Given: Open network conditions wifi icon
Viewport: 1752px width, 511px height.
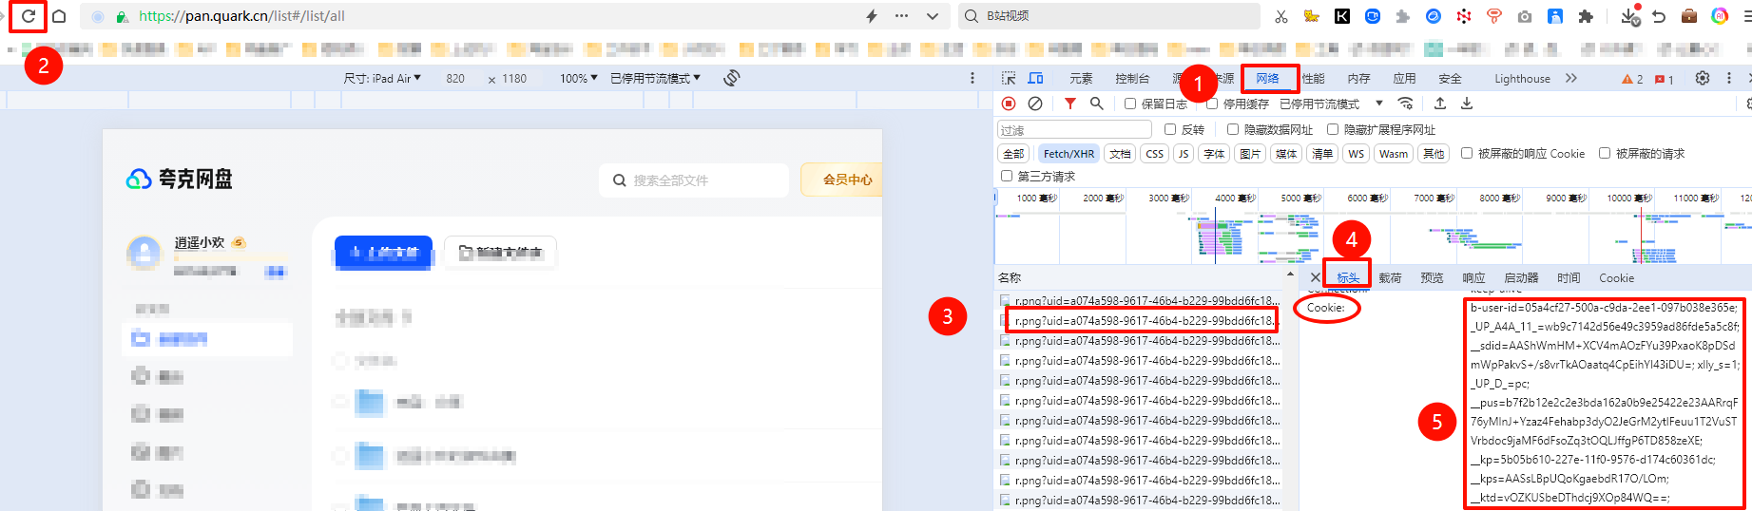Looking at the screenshot, I should (x=1405, y=104).
